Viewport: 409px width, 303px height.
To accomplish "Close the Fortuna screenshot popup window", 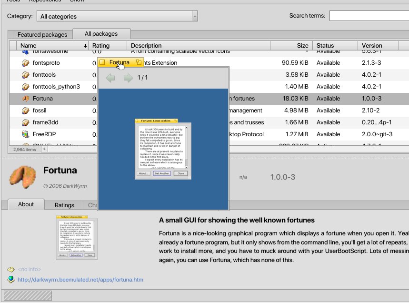I will (x=102, y=62).
